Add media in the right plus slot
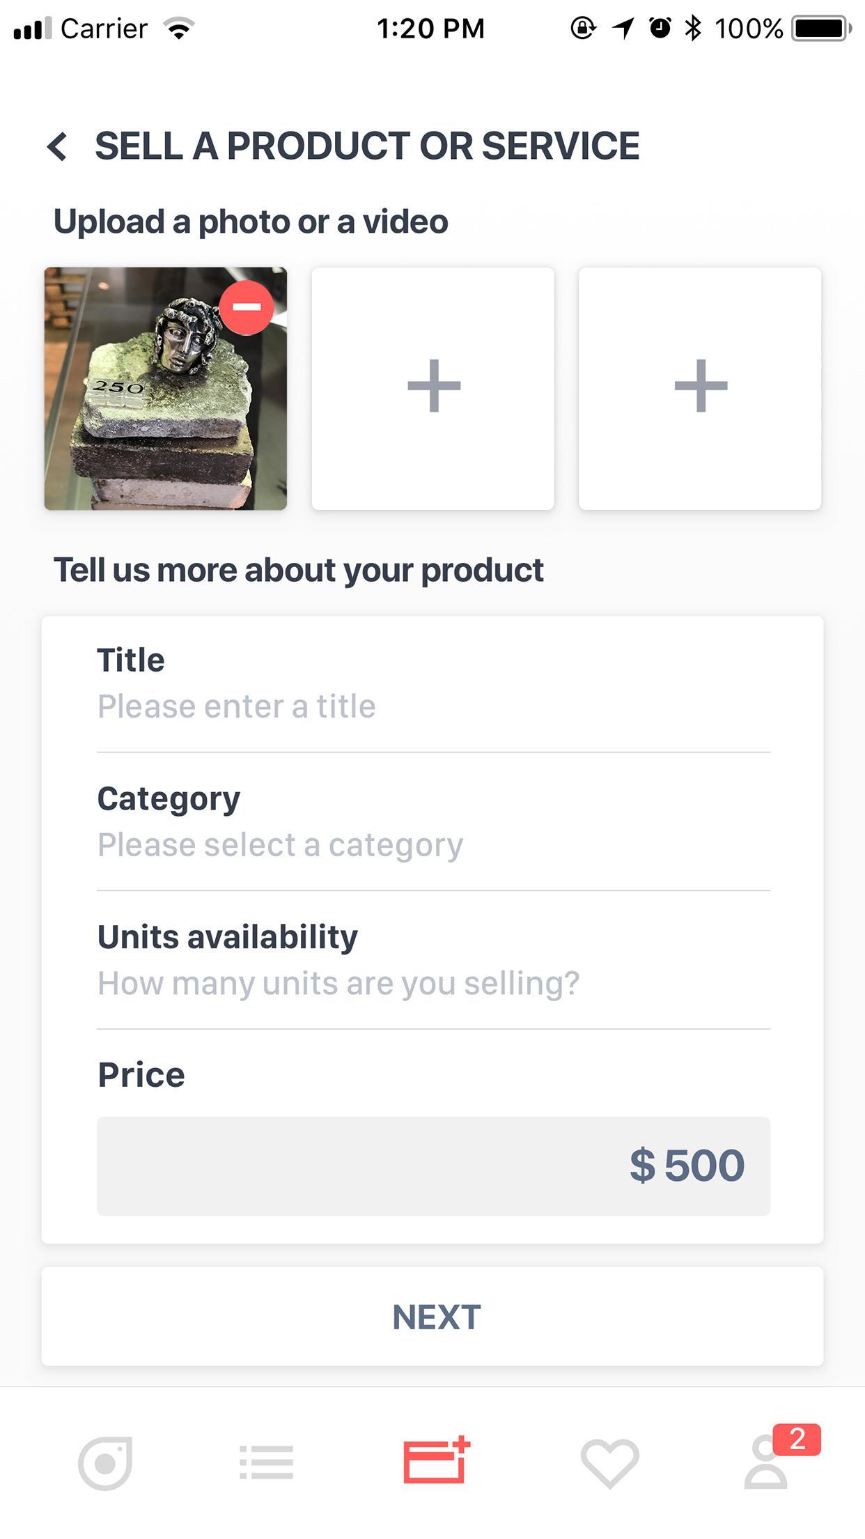Viewport: 865px width, 1539px height. pos(700,389)
